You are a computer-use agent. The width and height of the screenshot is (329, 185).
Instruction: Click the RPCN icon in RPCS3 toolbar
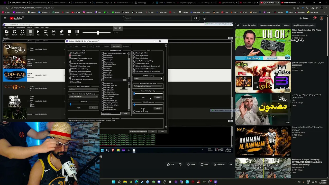pos(61,33)
